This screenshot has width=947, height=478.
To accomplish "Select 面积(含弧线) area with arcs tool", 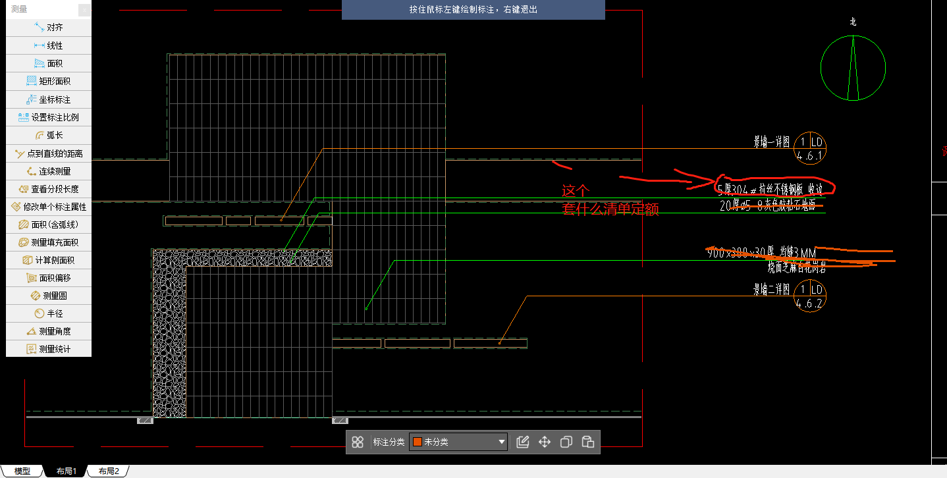I will point(49,225).
